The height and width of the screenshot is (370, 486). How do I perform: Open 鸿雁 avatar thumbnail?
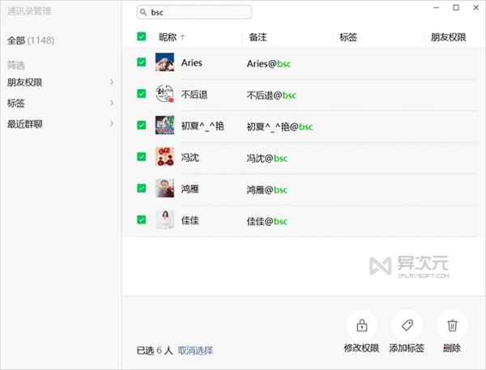(164, 188)
